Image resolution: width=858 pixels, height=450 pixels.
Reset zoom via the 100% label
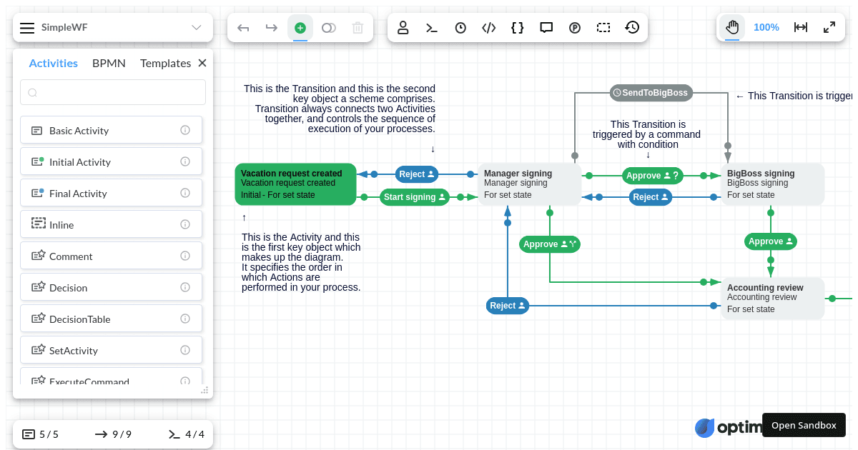tap(766, 28)
